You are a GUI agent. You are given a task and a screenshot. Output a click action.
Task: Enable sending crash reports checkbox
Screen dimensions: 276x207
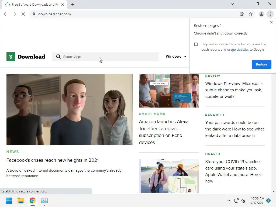coord(196,44)
